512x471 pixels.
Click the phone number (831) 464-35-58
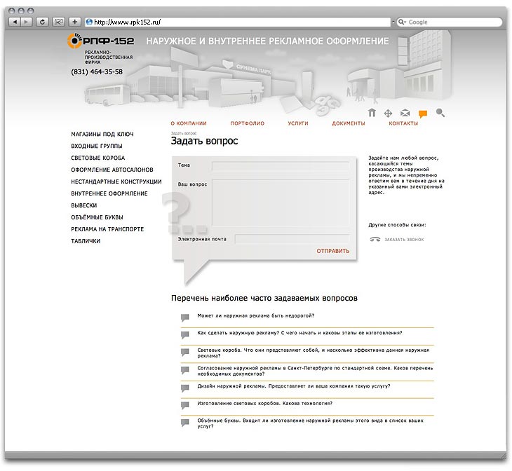tap(97, 71)
